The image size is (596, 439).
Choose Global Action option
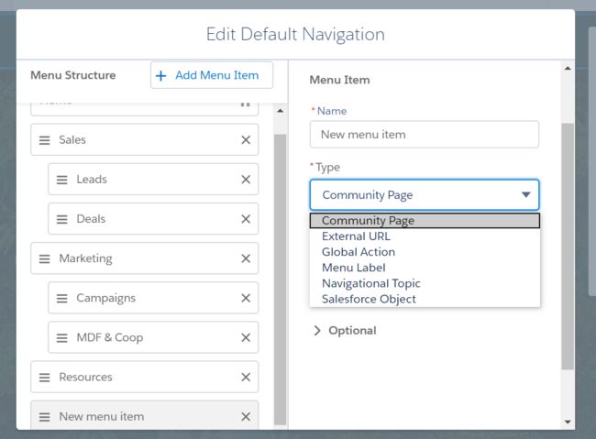pos(425,252)
